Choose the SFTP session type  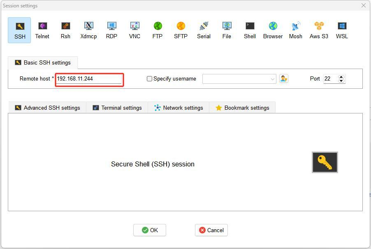pyautogui.click(x=181, y=30)
